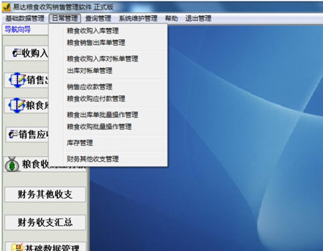
Task: Select 粮食收购入库管理 menu entry
Action: [x=93, y=31]
